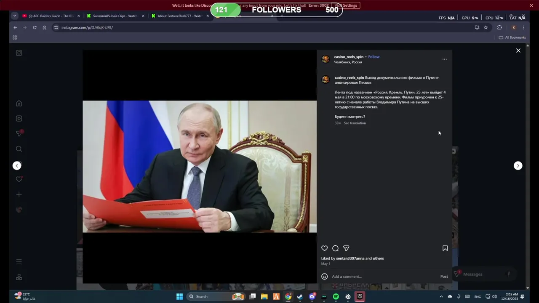Like the post with the heart icon
Screen dimensions: 539x303
coord(324,248)
